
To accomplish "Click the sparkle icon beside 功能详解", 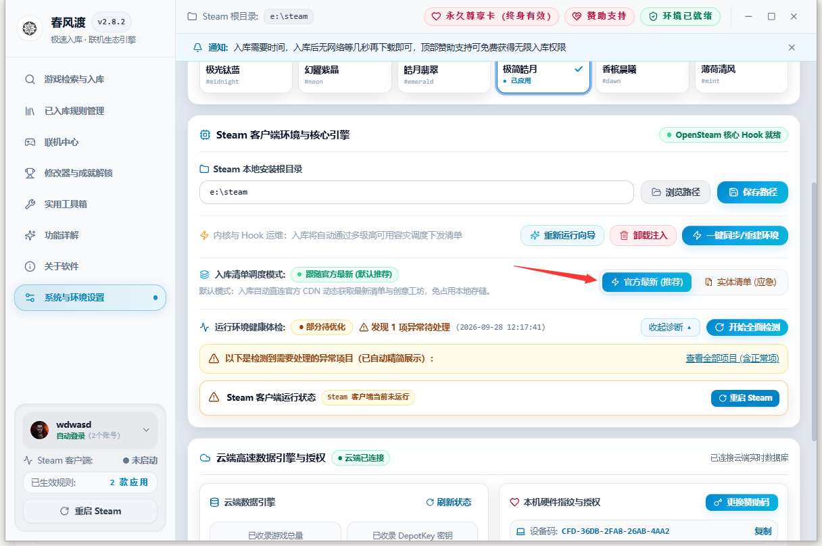I will point(30,235).
